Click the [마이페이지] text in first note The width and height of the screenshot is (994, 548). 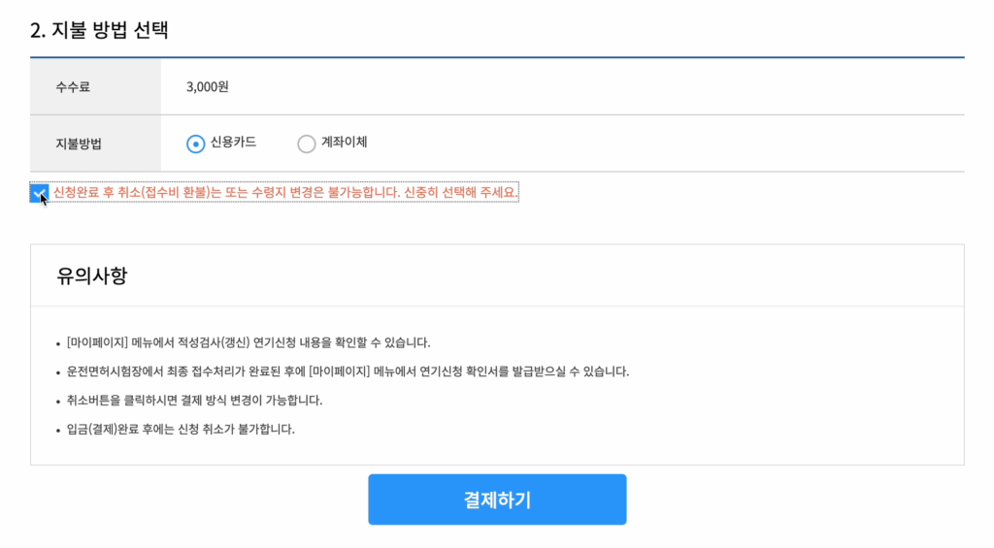(98, 342)
